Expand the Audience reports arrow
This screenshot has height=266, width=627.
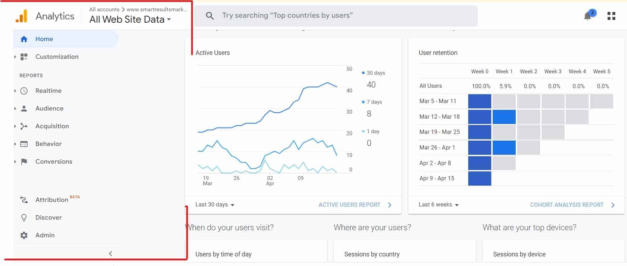tap(15, 108)
